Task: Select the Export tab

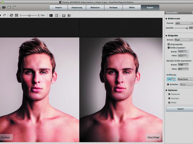Action: (150, 7)
